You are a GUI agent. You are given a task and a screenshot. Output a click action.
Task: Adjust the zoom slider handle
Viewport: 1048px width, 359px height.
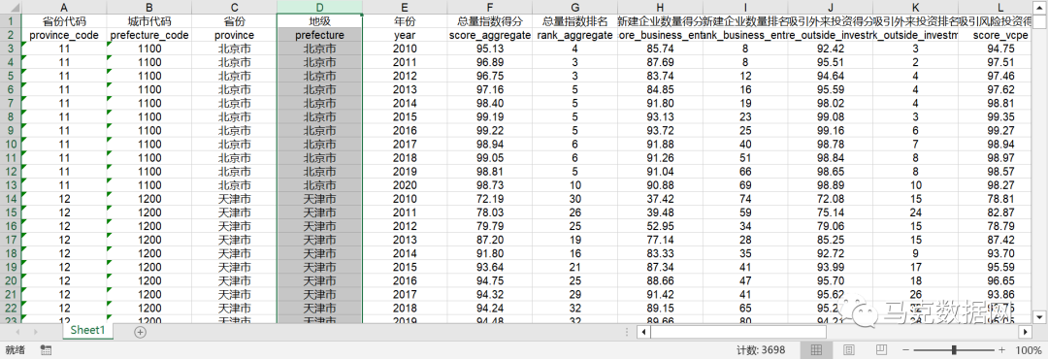pyautogui.click(x=954, y=349)
